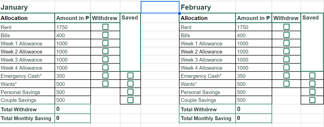324x127 pixels.
Task: Tick January Wants Saved checkbox
Action: point(130,84)
